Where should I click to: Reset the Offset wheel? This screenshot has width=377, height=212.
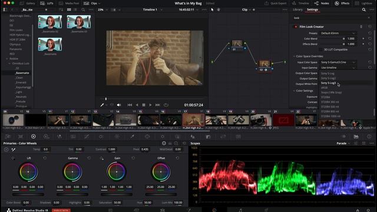click(177, 158)
